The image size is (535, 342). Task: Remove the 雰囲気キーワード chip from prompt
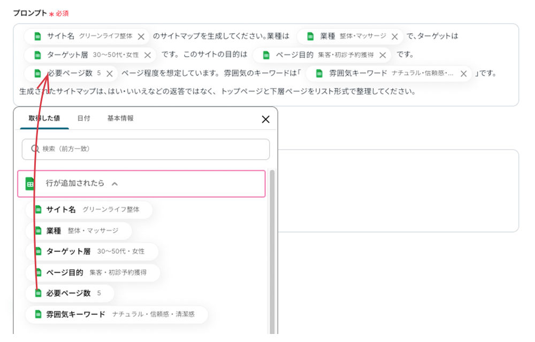coord(463,74)
